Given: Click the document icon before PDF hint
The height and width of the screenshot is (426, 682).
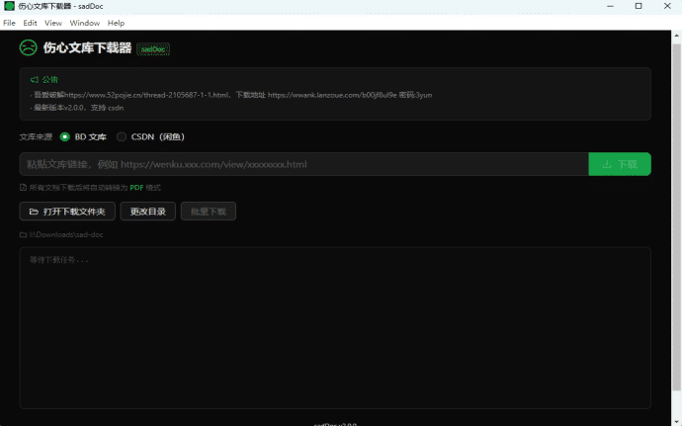Looking at the screenshot, I should tap(23, 188).
